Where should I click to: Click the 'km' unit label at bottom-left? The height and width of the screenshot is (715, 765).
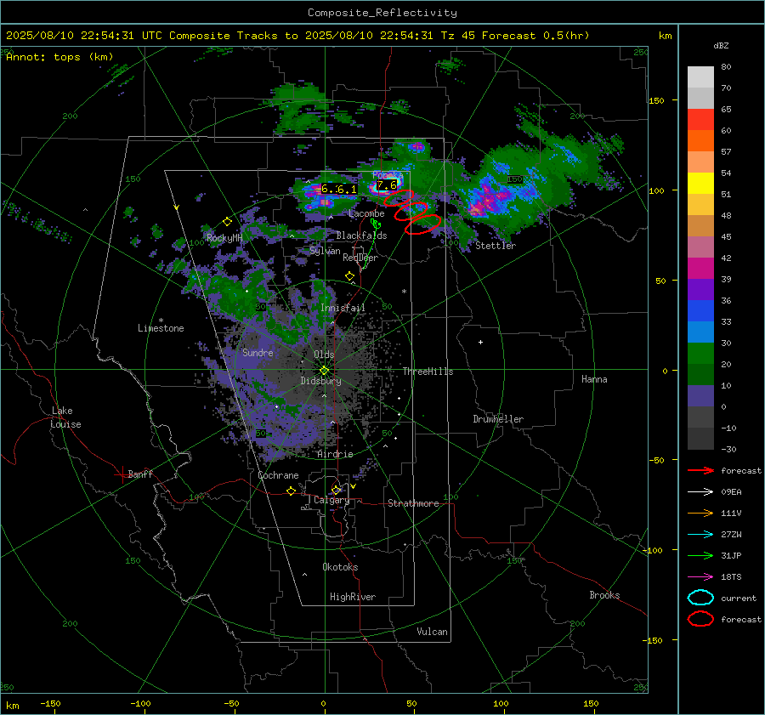12,706
